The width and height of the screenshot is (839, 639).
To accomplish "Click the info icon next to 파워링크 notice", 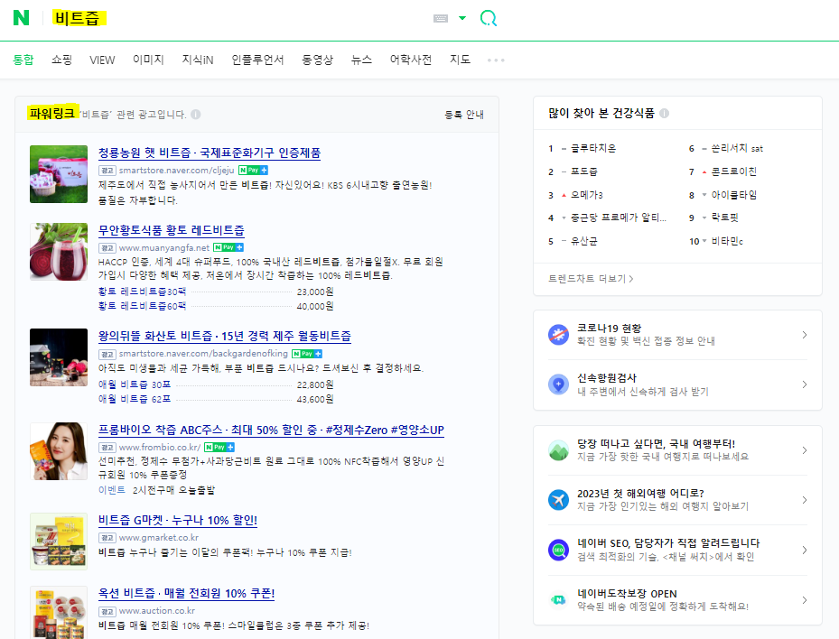I will [196, 115].
